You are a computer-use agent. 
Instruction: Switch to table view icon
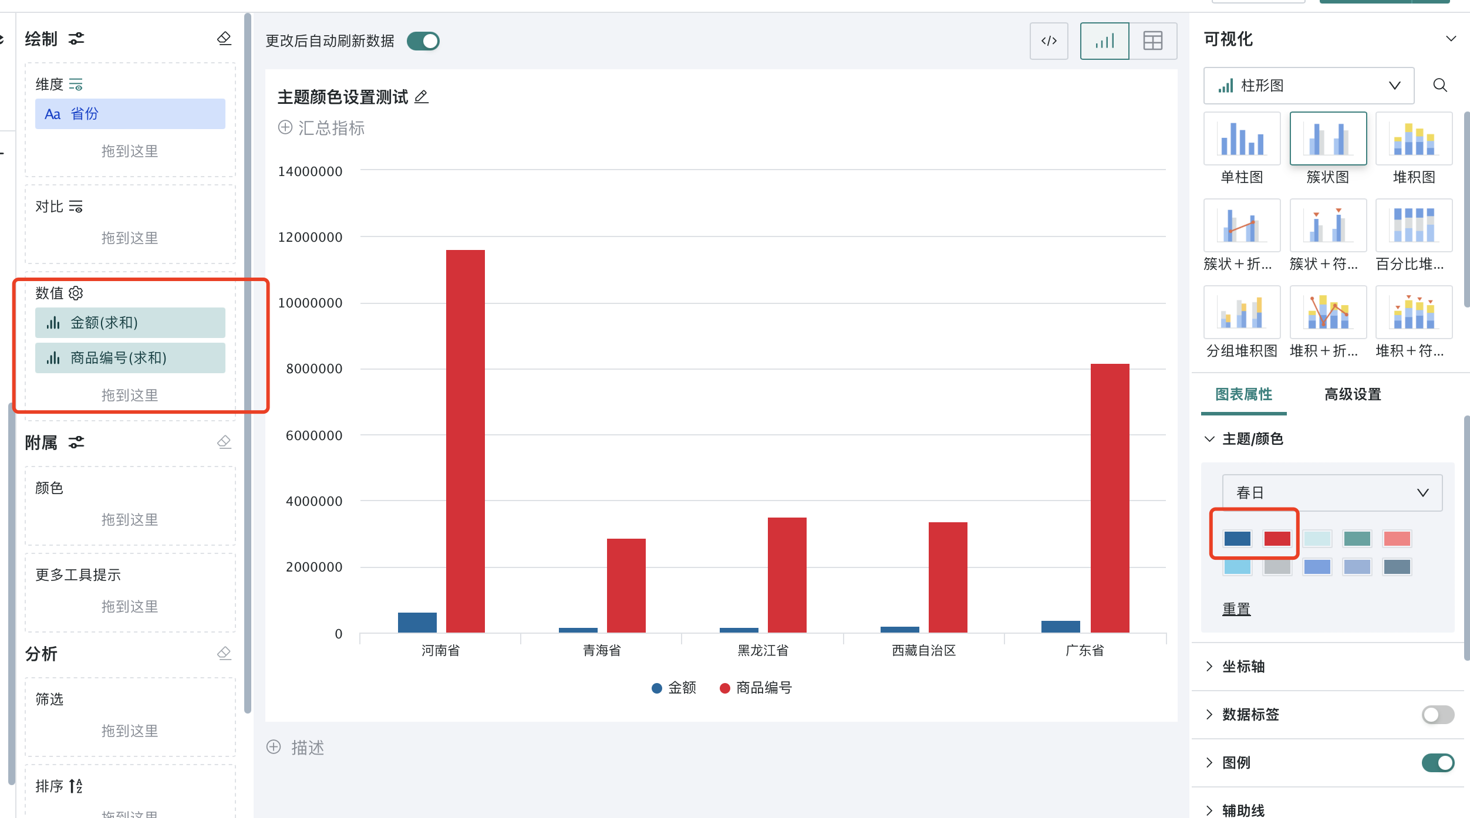coord(1153,41)
